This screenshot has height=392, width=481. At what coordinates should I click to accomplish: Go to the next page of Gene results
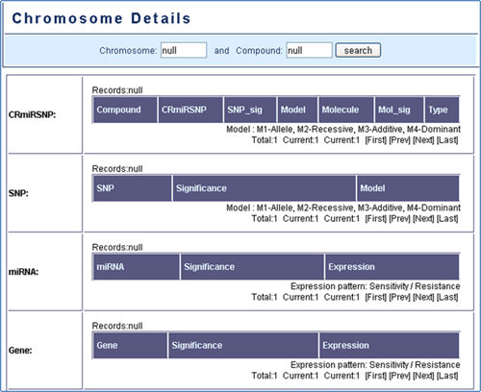(423, 376)
